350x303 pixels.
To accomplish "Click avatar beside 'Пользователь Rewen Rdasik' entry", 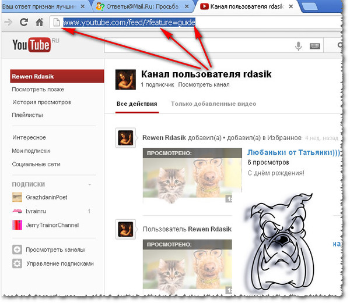I will 125,229.
